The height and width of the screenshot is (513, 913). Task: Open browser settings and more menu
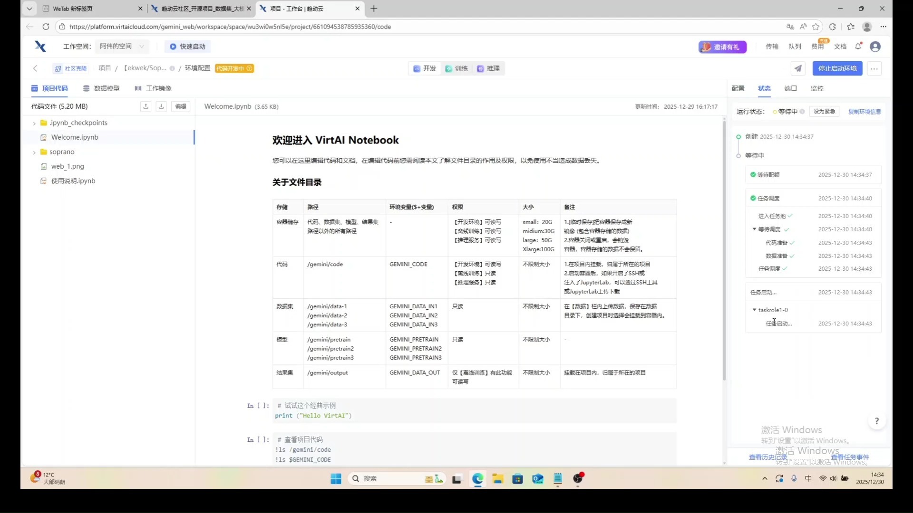(x=884, y=27)
